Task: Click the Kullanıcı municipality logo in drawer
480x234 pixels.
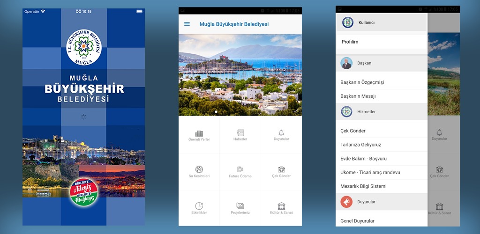Action: 348,22
